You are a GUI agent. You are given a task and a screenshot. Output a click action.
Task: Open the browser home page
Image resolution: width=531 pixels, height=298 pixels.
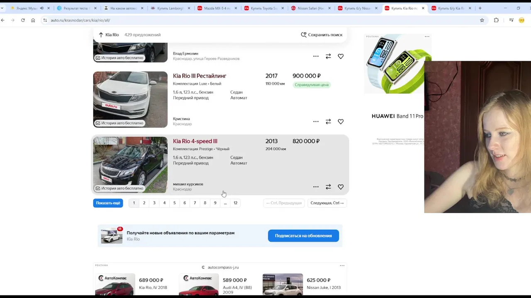point(33,20)
